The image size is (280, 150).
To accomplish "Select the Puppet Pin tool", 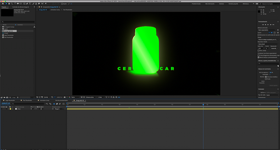I will tap(46, 3).
